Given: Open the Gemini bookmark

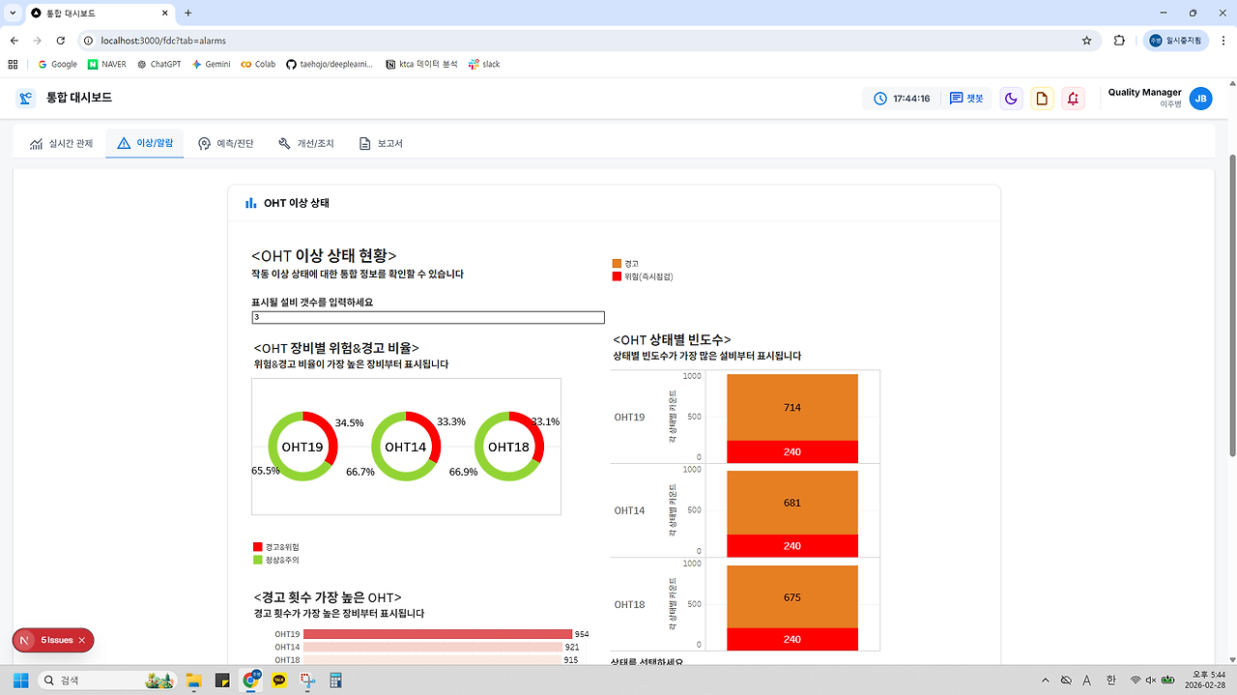Looking at the screenshot, I should pos(211,64).
